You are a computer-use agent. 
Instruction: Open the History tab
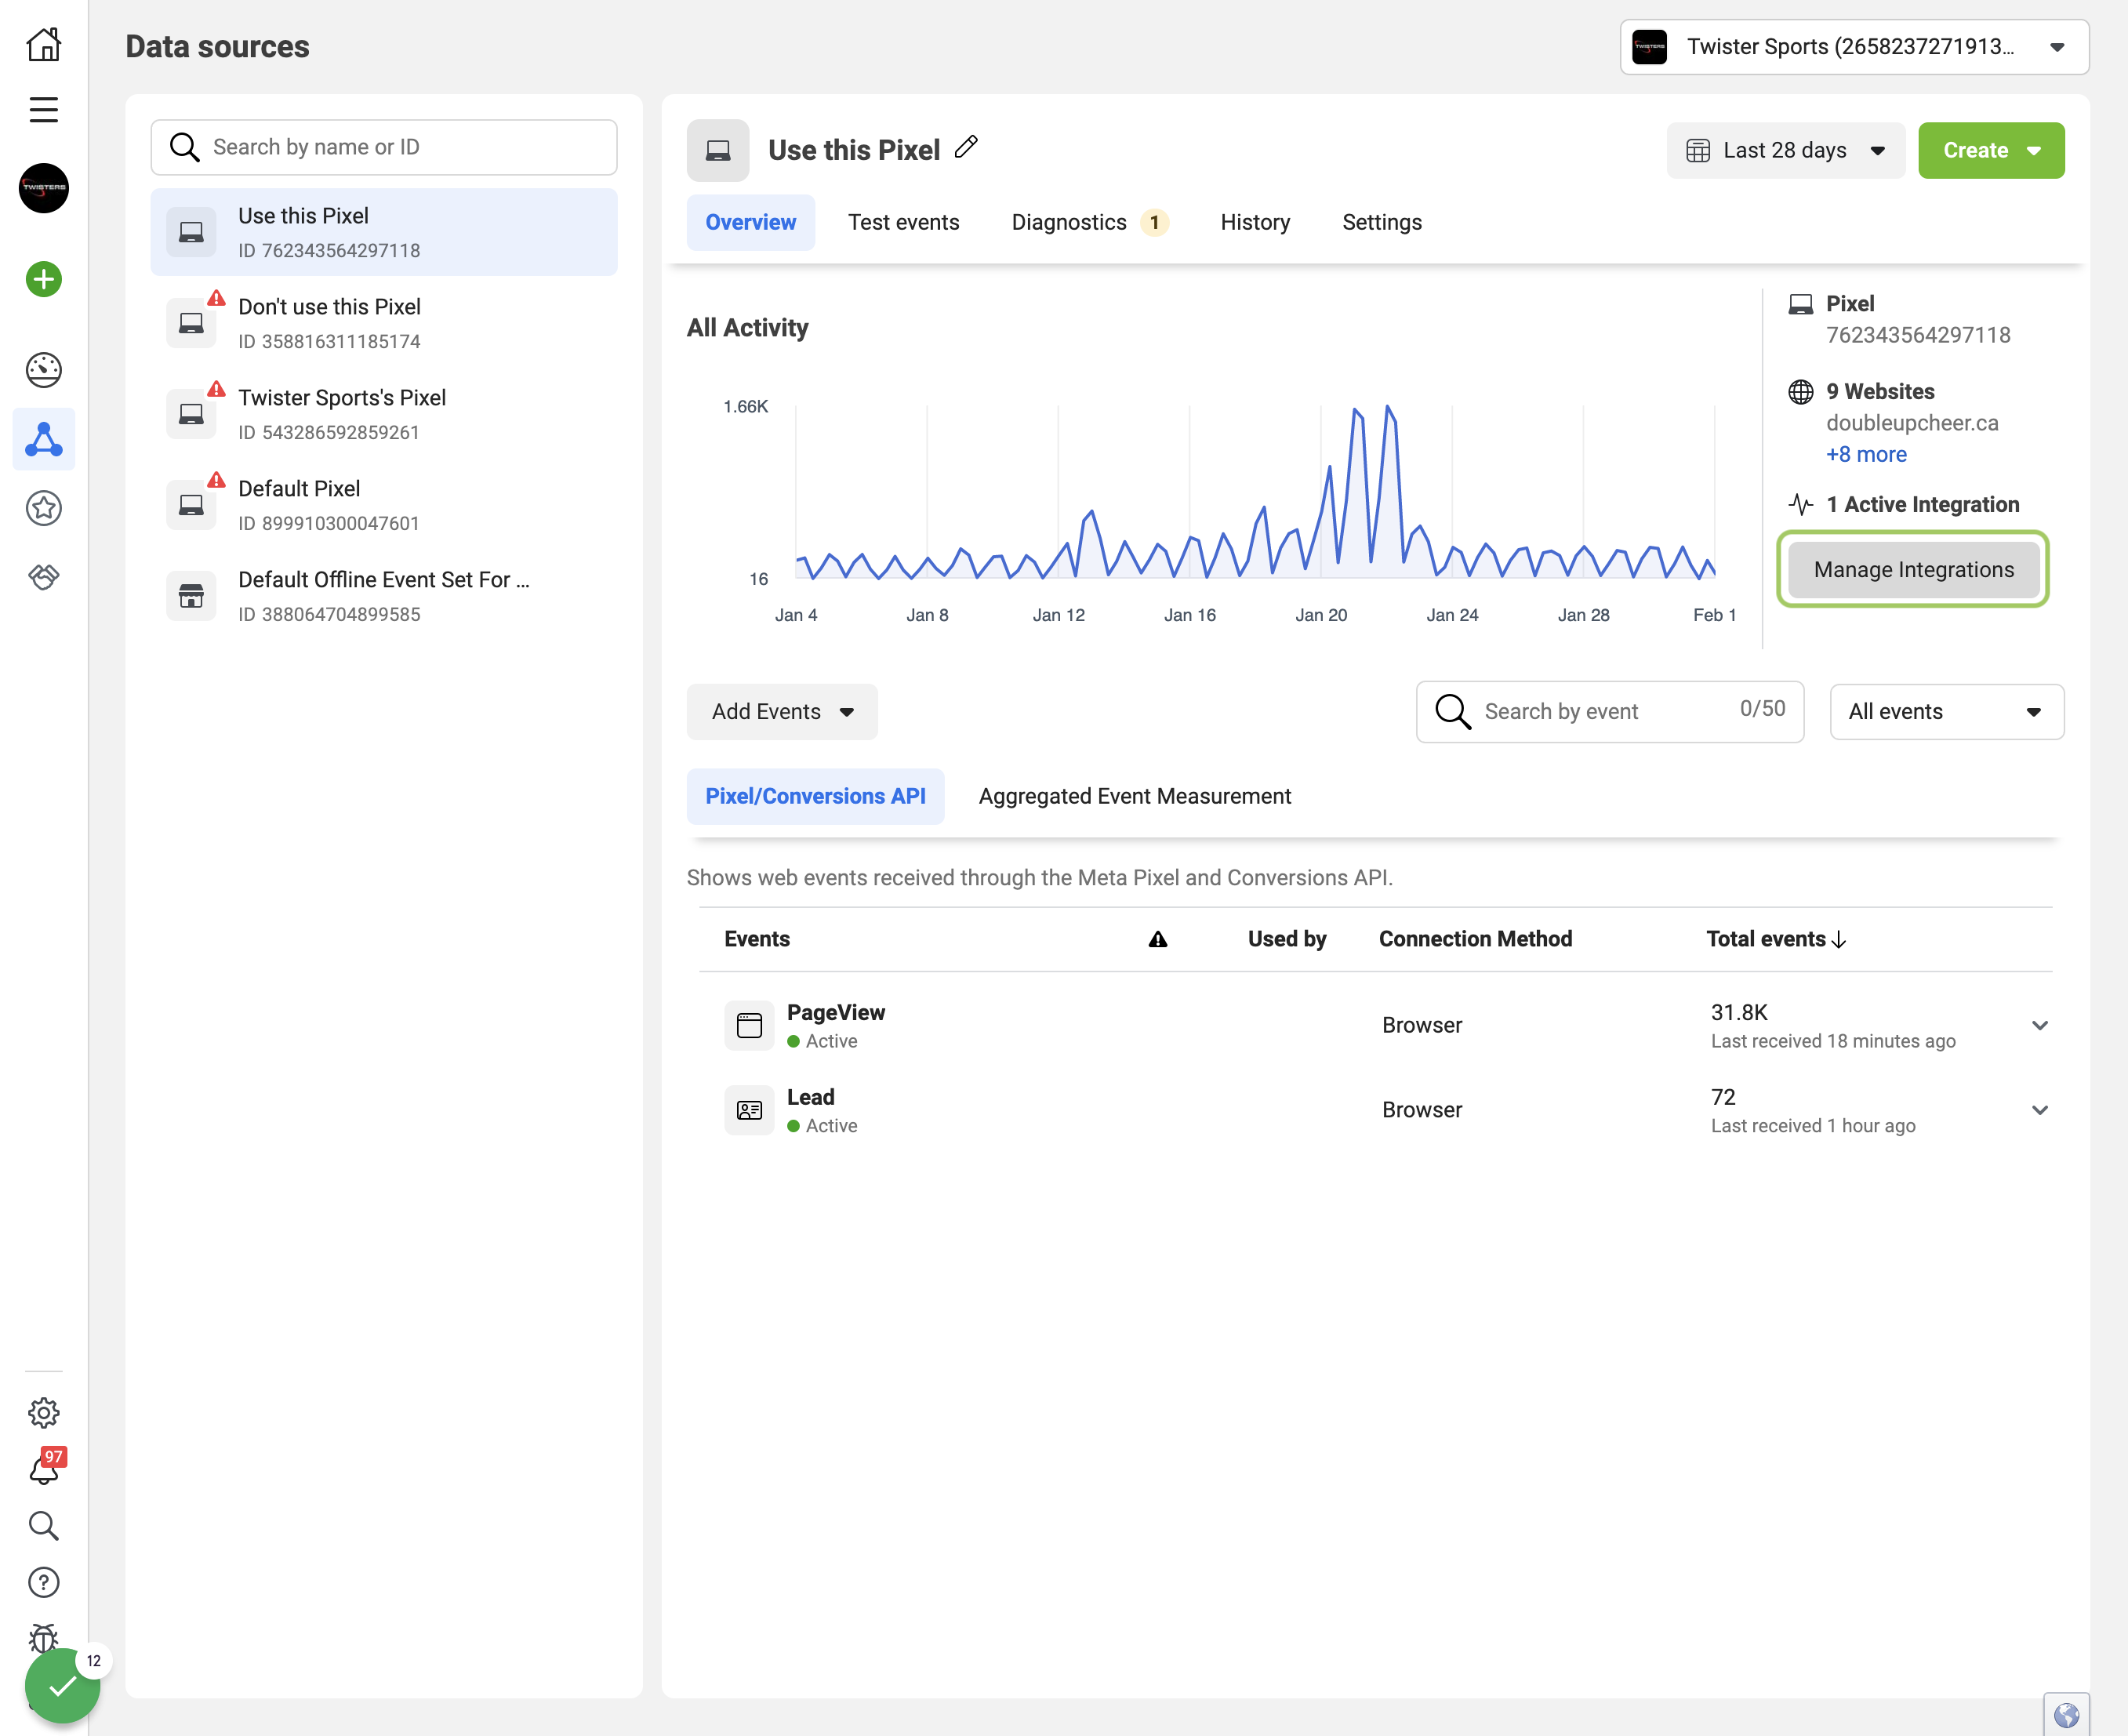point(1255,222)
